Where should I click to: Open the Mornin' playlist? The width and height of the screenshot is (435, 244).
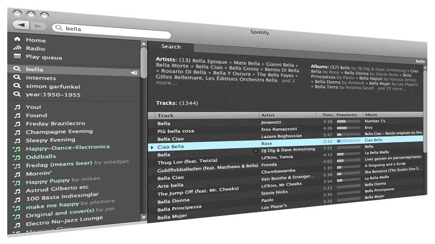[x=39, y=174]
